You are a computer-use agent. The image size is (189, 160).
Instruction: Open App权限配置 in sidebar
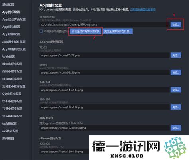pyautogui.click(x=11, y=34)
